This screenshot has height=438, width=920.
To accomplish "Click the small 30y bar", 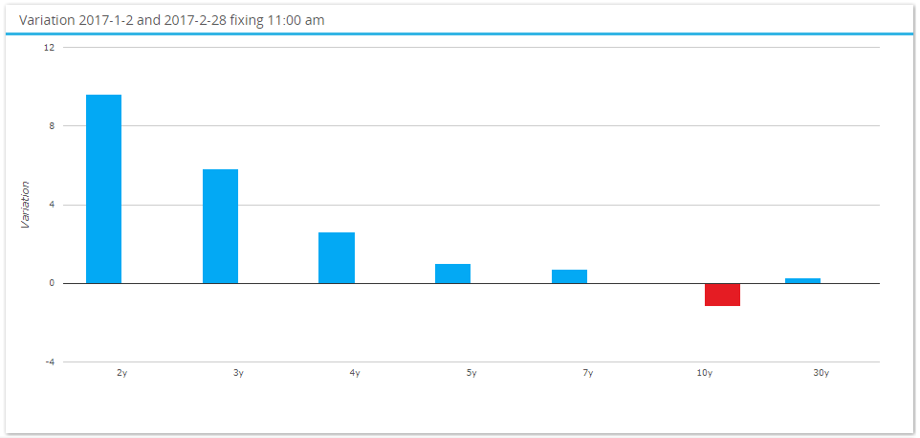I will pyautogui.click(x=802, y=281).
